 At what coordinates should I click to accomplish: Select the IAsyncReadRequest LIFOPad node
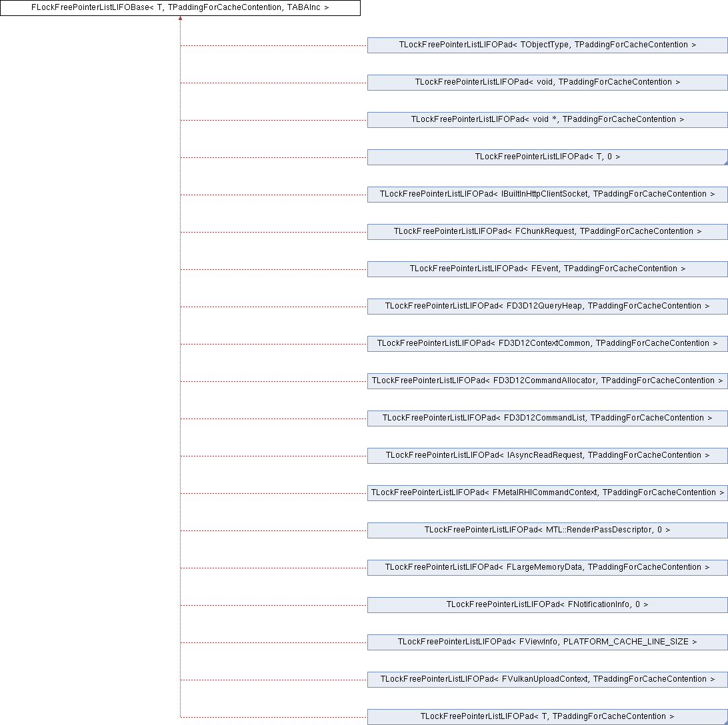(547, 455)
